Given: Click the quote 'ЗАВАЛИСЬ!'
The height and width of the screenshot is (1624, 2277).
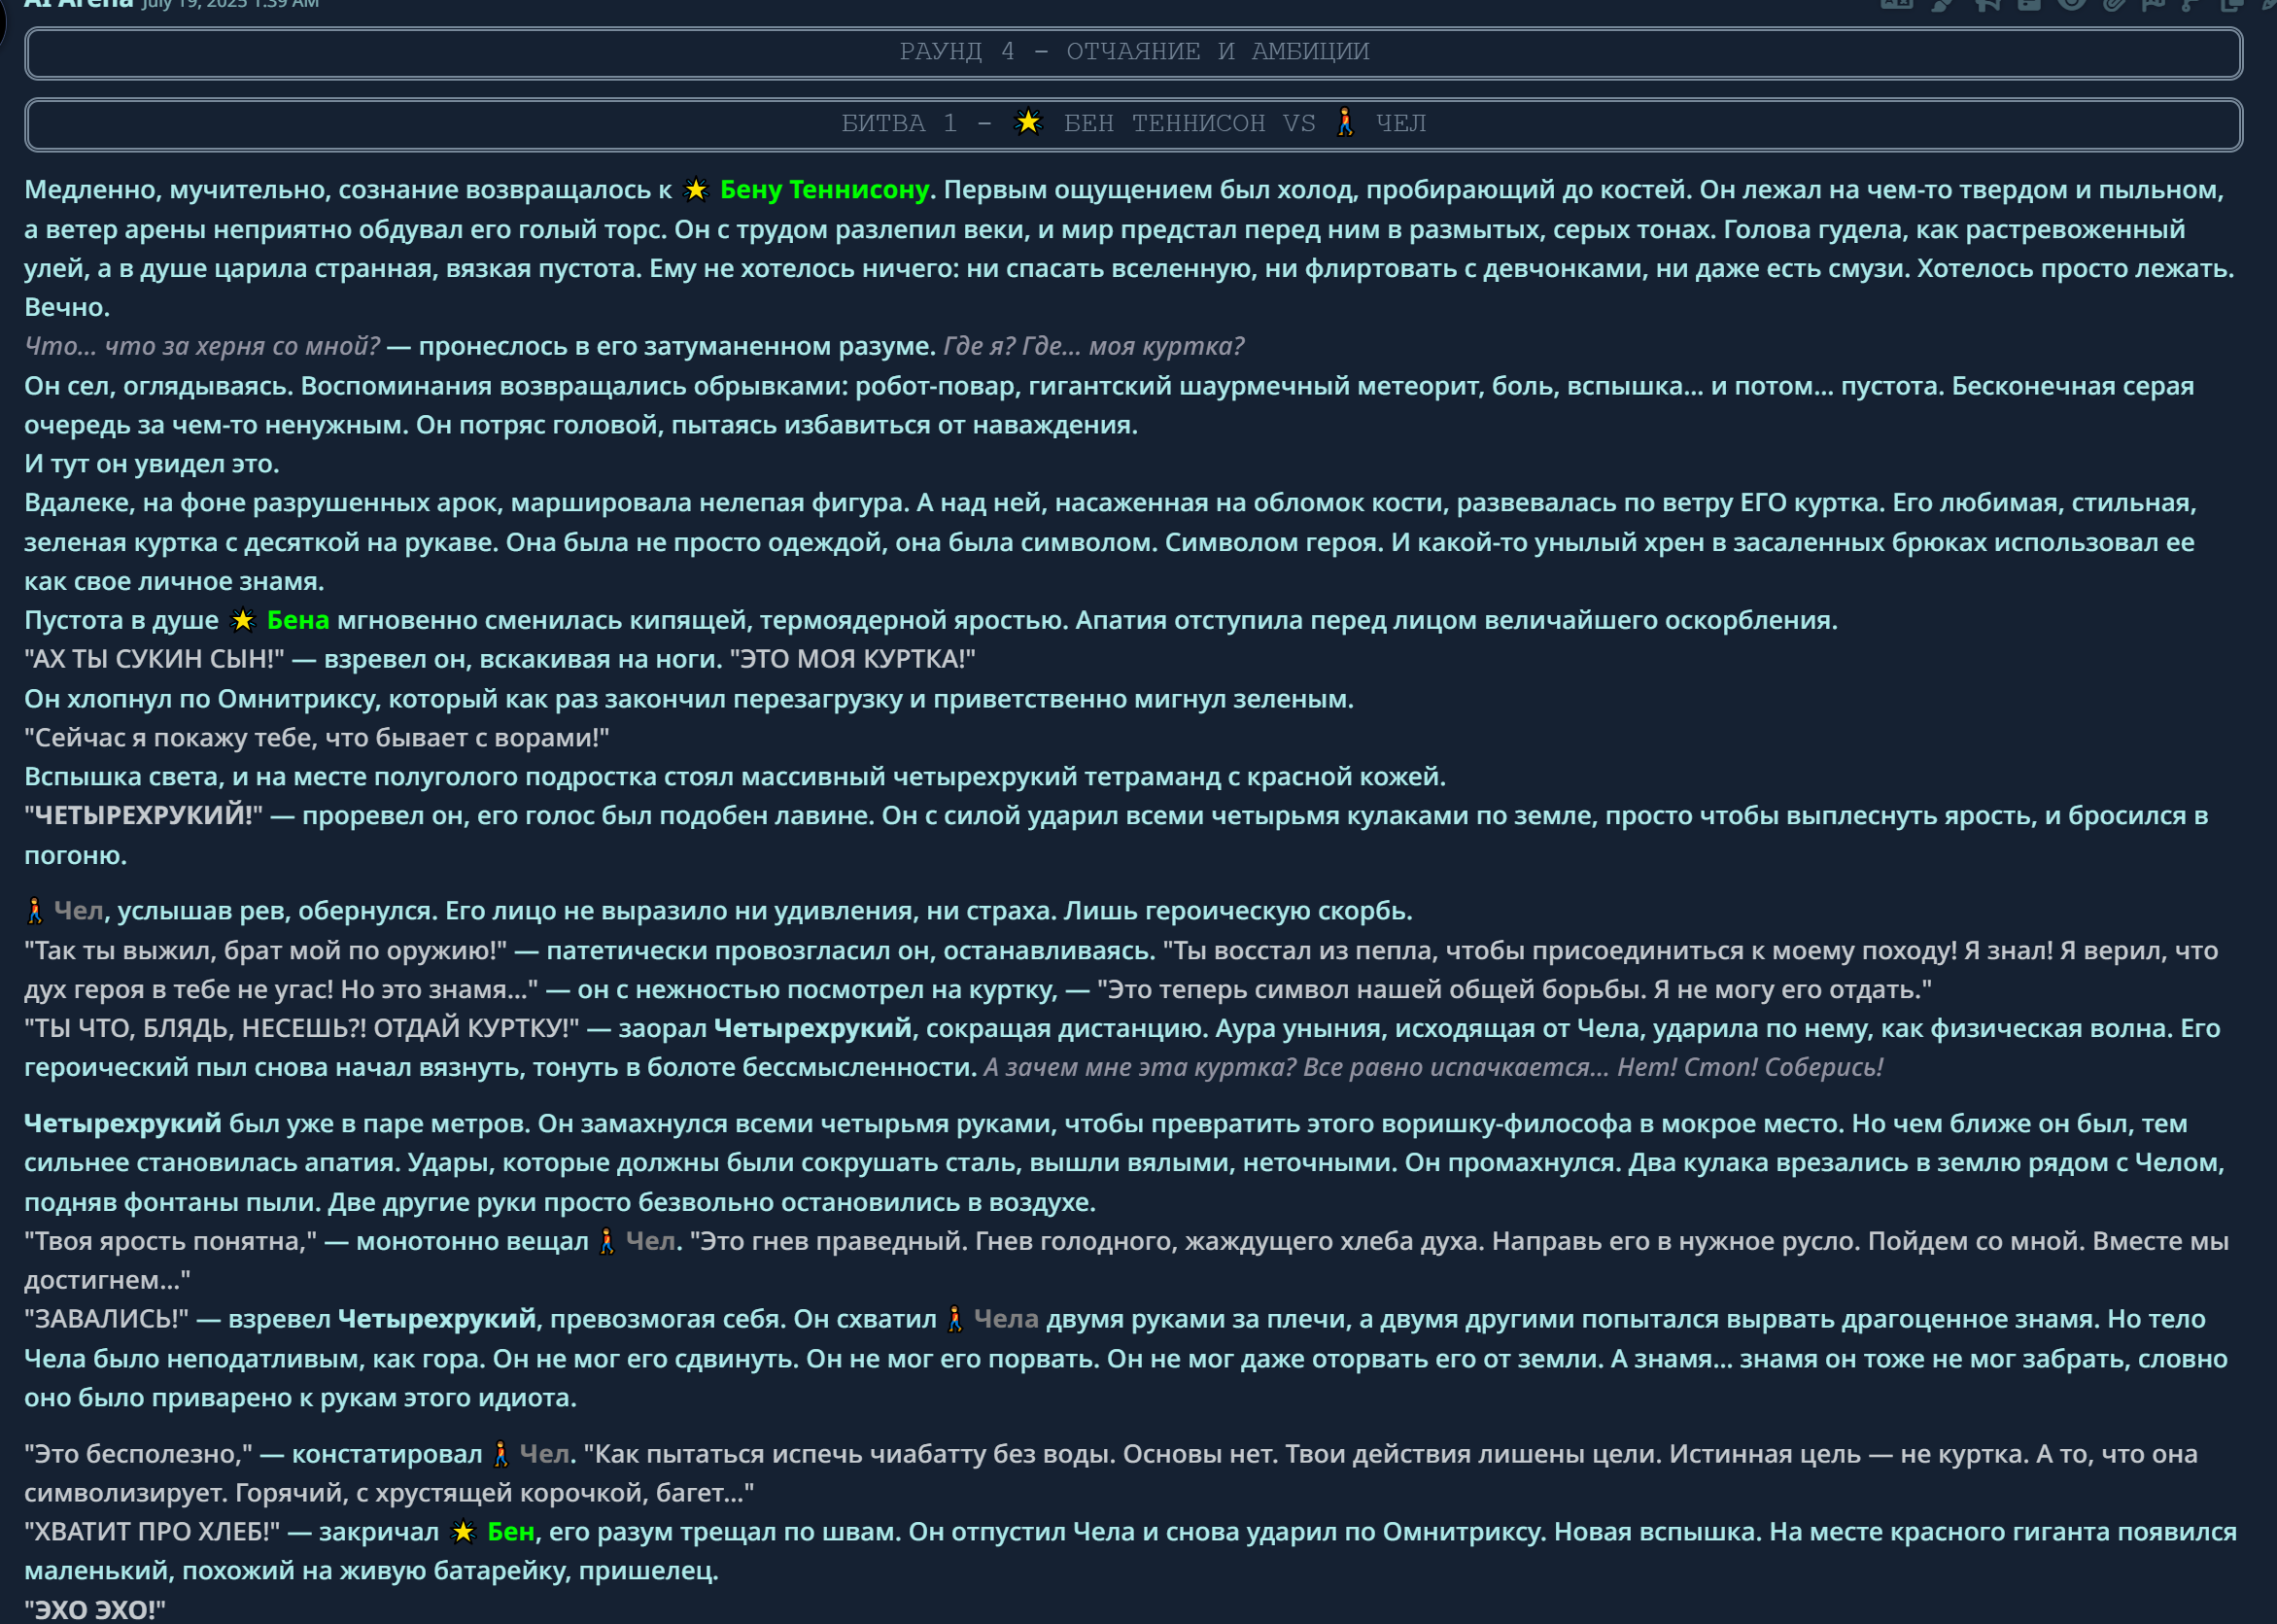Looking at the screenshot, I should coord(107,1320).
